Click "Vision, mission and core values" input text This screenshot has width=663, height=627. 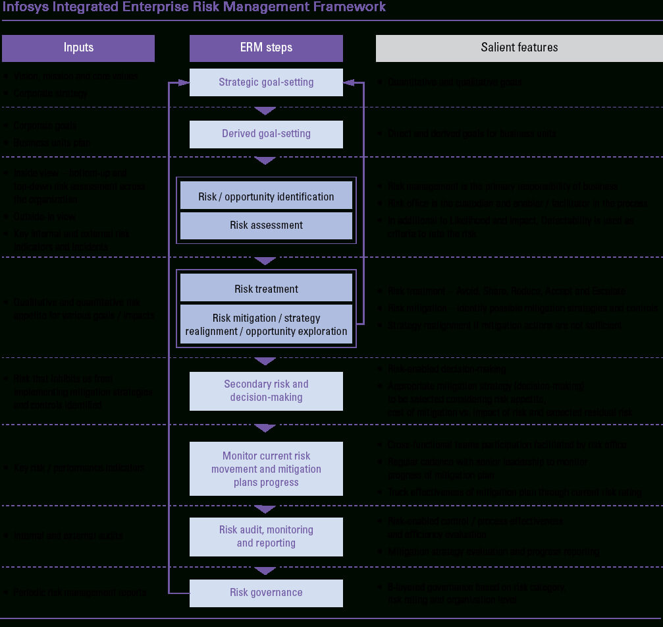click(x=75, y=76)
